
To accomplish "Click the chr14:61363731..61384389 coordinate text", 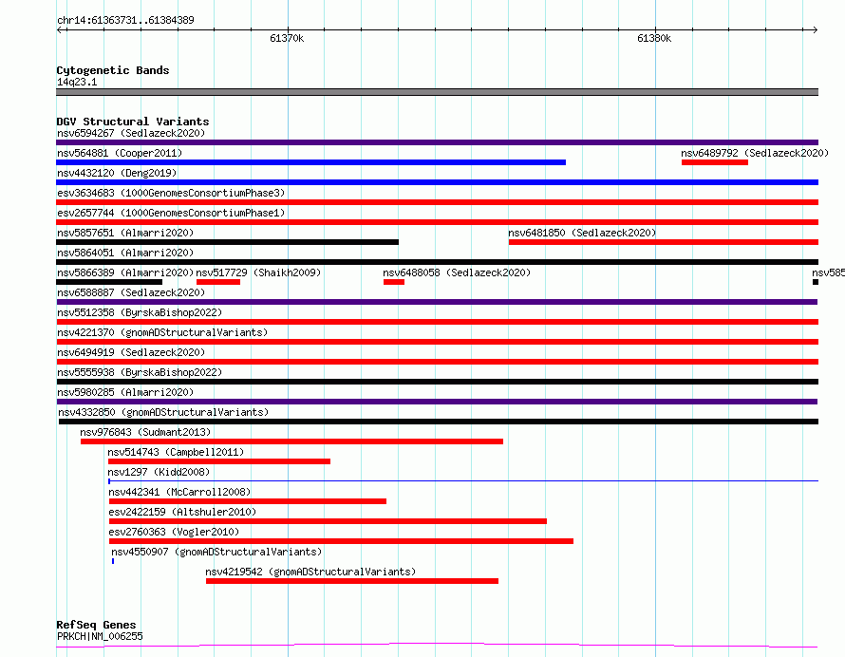I will [x=125, y=20].
